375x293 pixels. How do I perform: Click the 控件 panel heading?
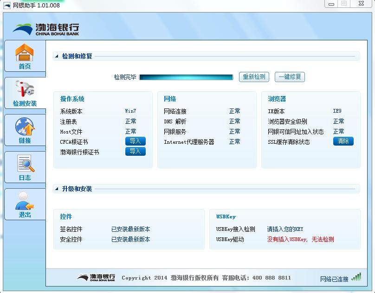pos(66,217)
